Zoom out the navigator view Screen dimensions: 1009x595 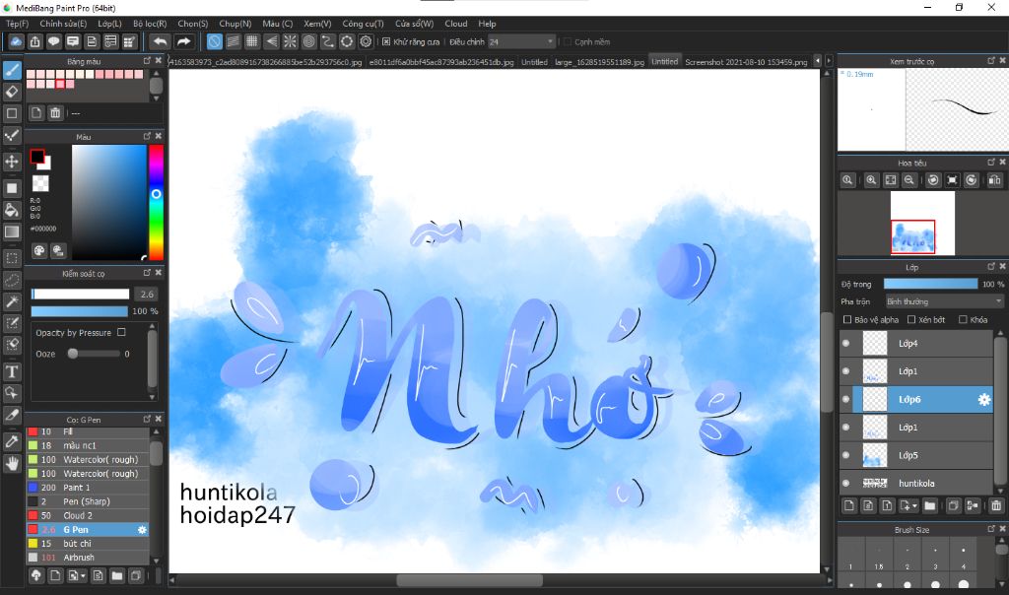[908, 180]
